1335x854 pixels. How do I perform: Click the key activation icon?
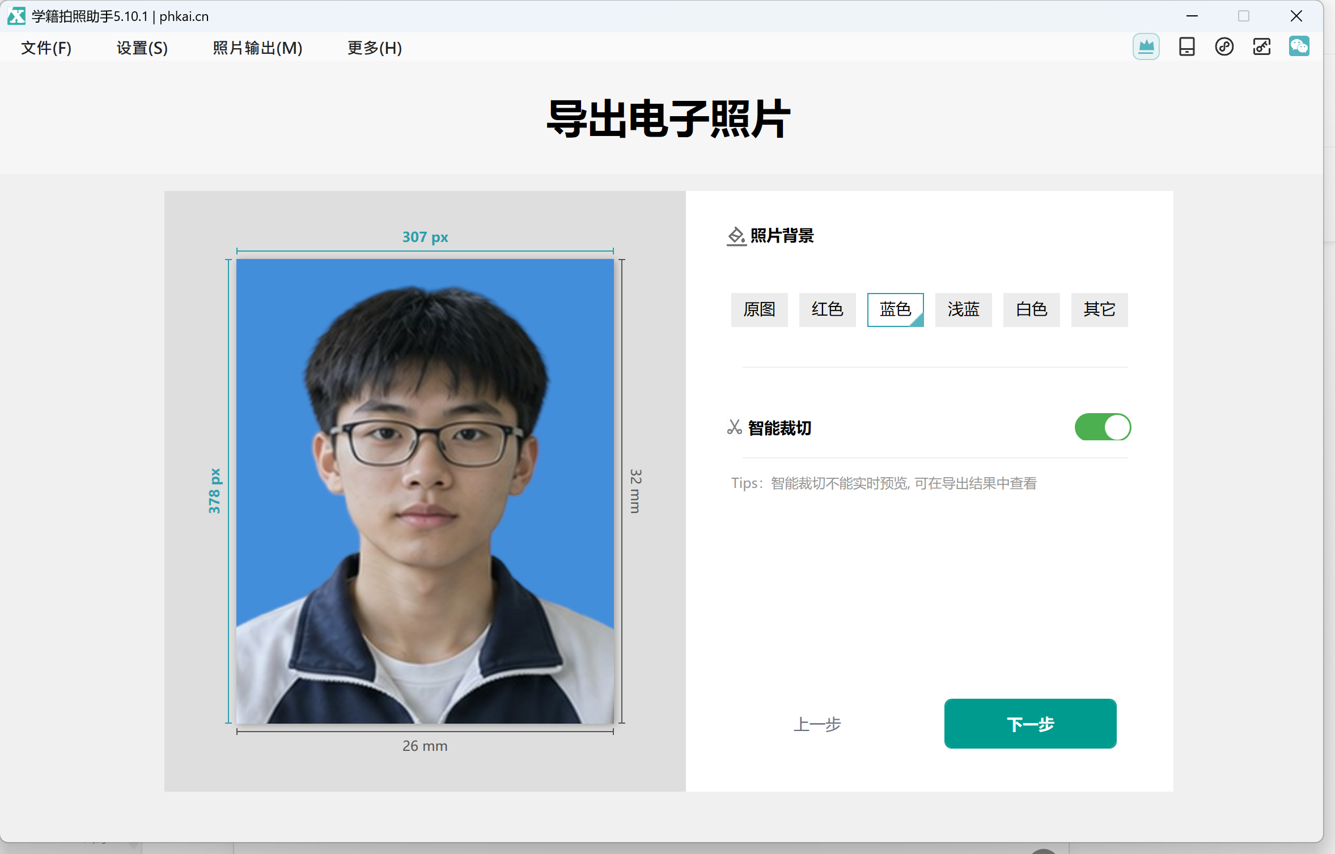[1261, 46]
